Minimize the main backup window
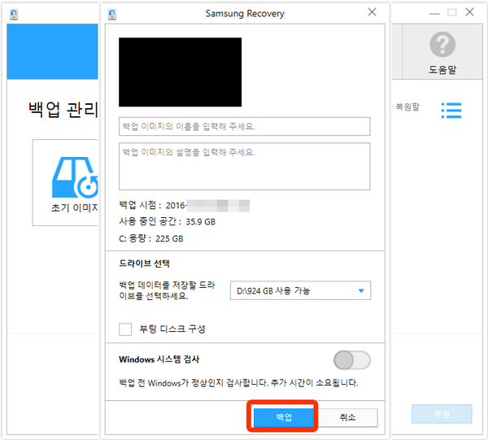Image resolution: width=488 pixels, height=440 pixels. pos(434,13)
